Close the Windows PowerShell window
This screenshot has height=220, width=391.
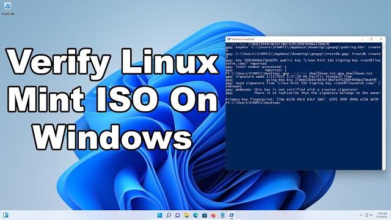point(381,39)
